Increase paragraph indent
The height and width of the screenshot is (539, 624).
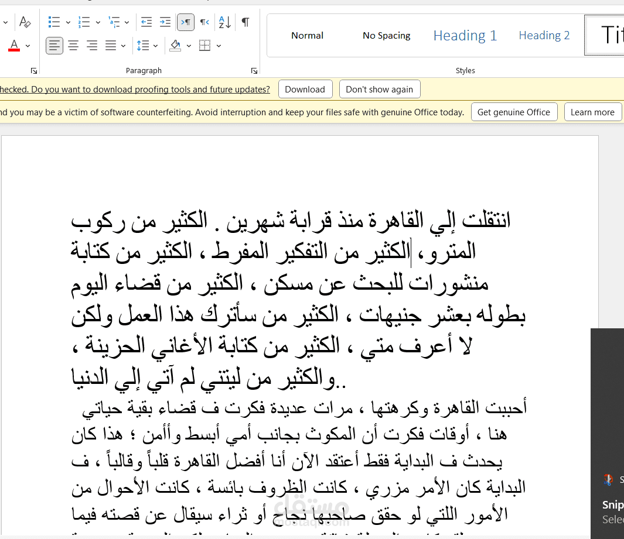pyautogui.click(x=165, y=22)
